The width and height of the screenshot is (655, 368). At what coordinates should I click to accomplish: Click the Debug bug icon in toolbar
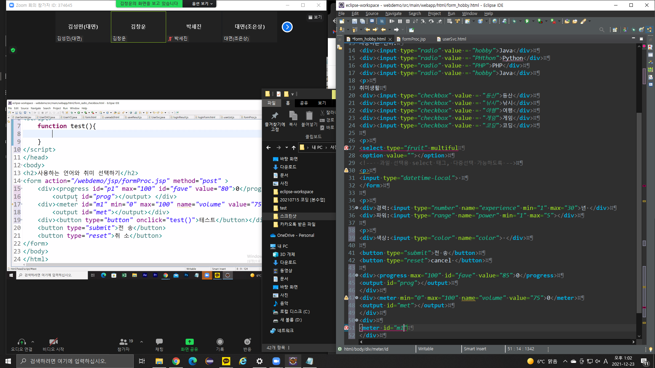coord(514,21)
